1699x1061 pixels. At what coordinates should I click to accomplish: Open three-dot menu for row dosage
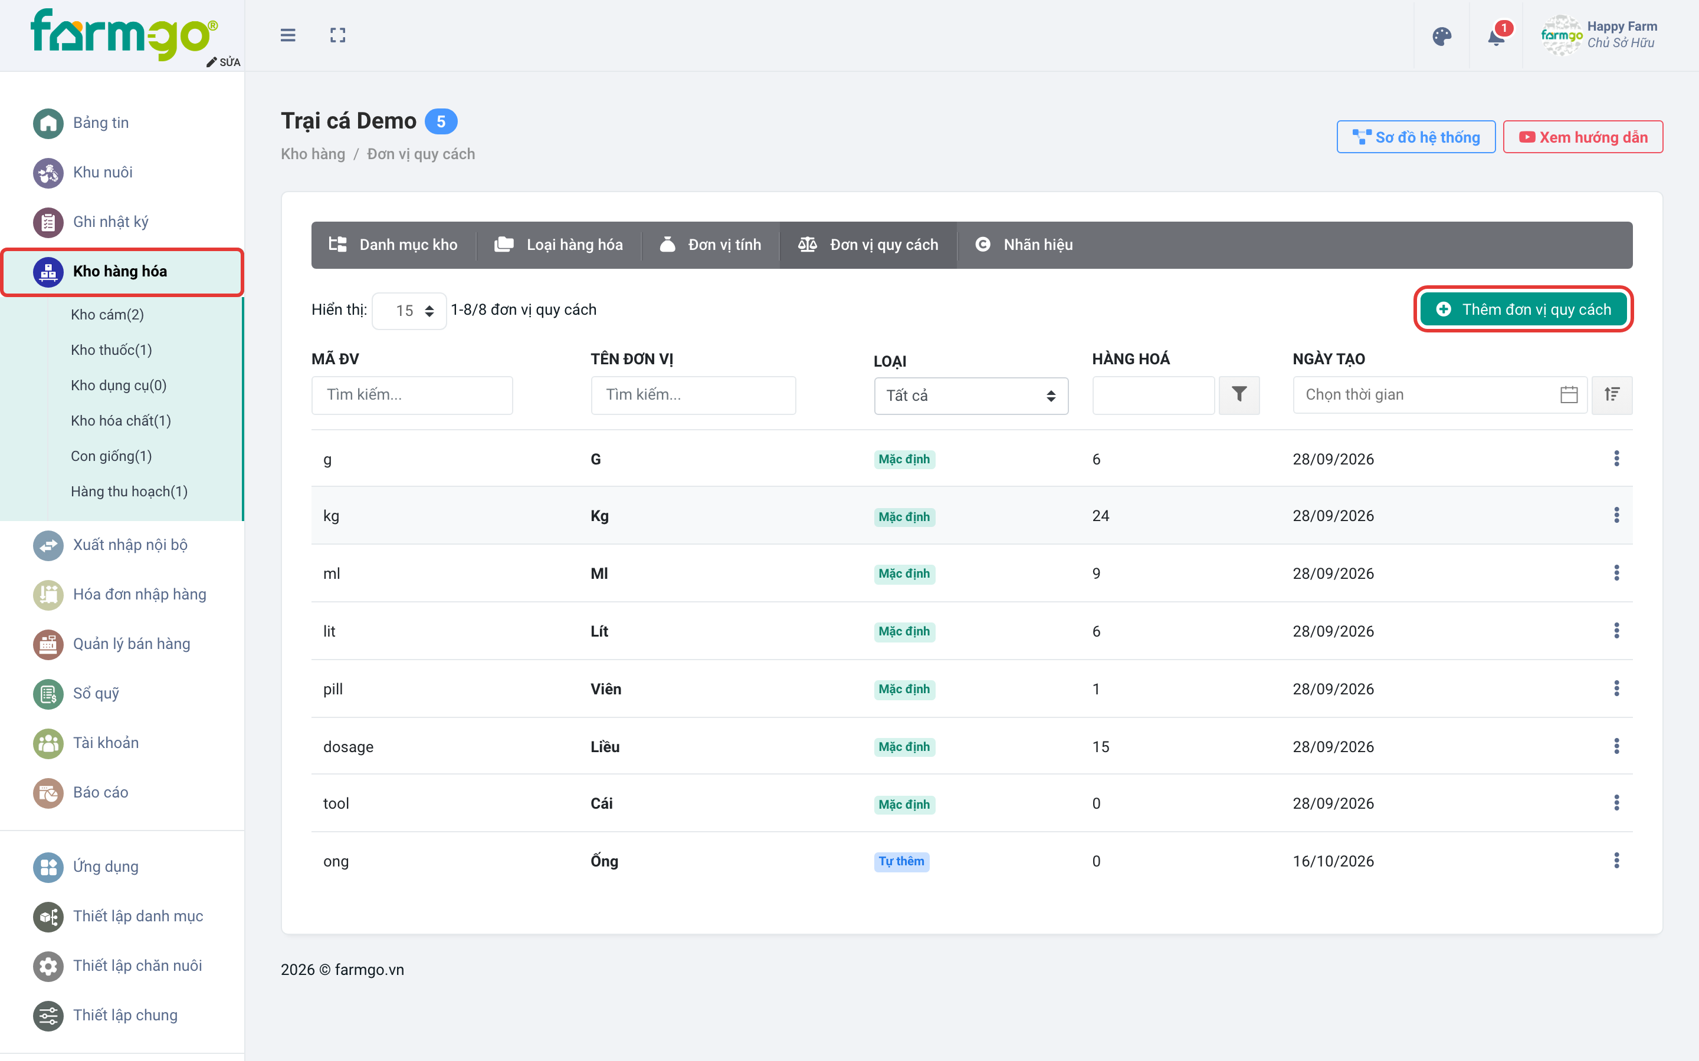click(1616, 746)
